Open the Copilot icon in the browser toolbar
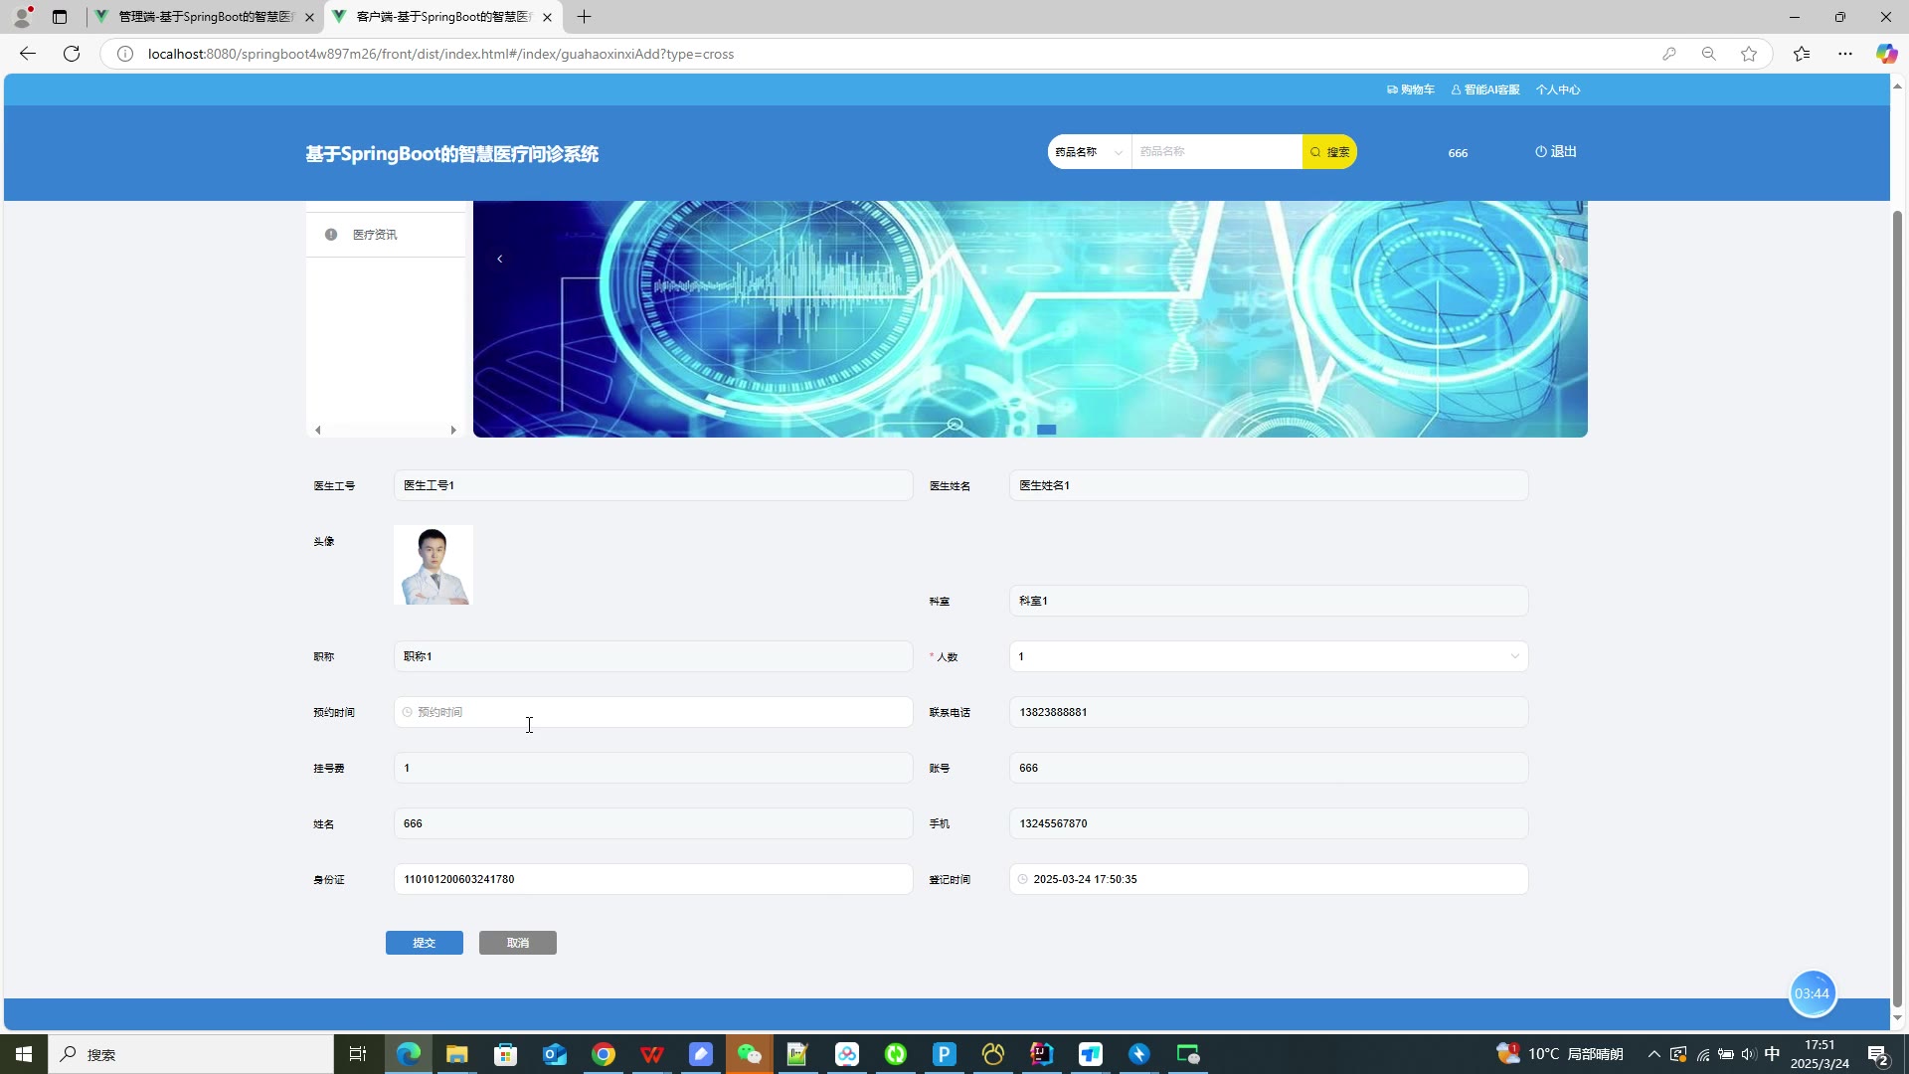1909x1074 pixels. 1885,54
